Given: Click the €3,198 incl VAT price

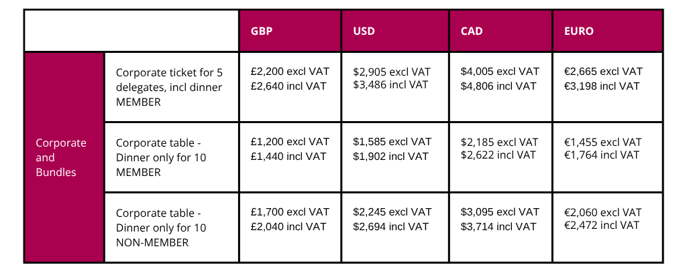Looking at the screenshot, I should [x=602, y=86].
